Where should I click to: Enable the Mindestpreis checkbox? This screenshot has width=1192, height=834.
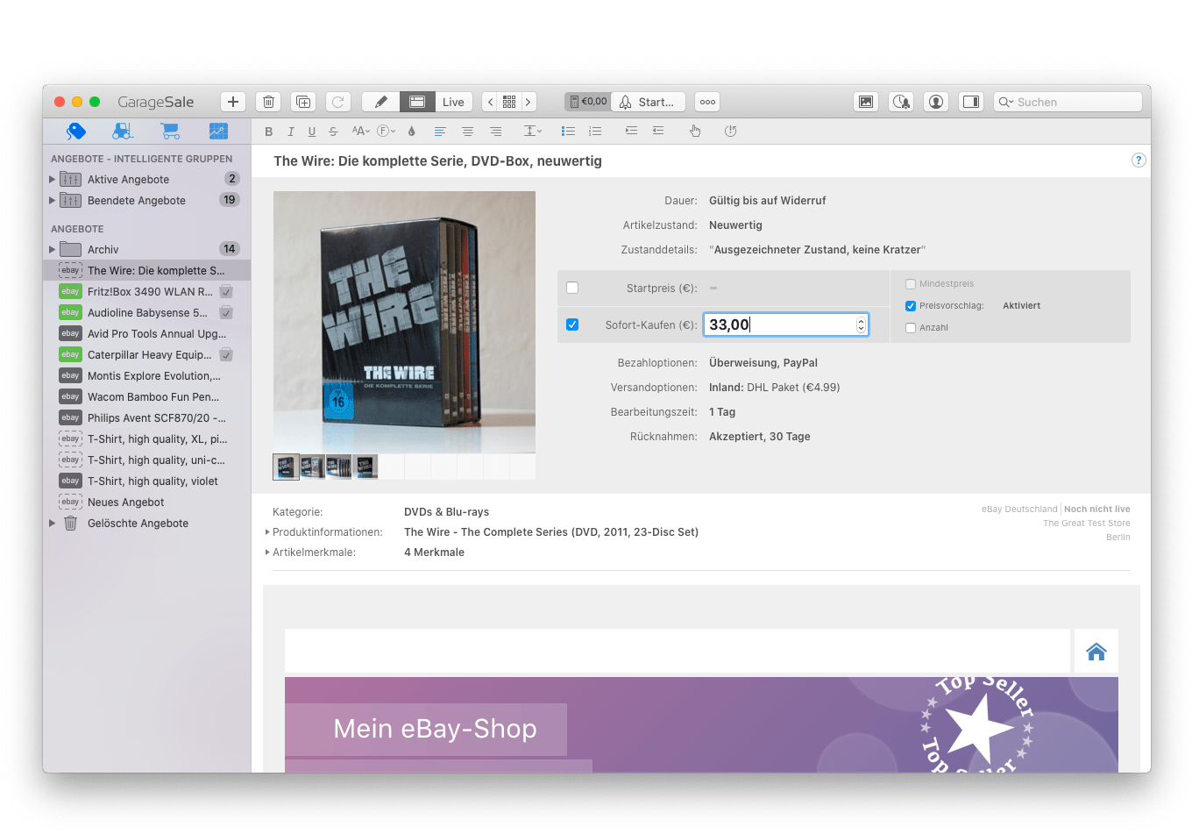click(911, 284)
